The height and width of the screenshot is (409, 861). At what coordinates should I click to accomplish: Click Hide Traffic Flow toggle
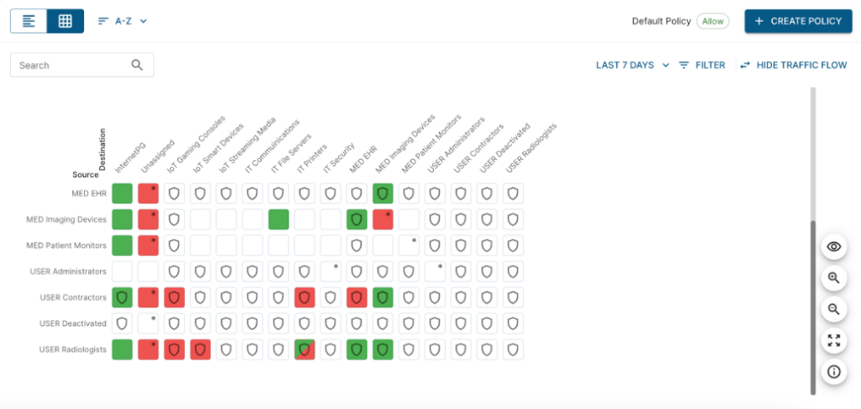[793, 66]
